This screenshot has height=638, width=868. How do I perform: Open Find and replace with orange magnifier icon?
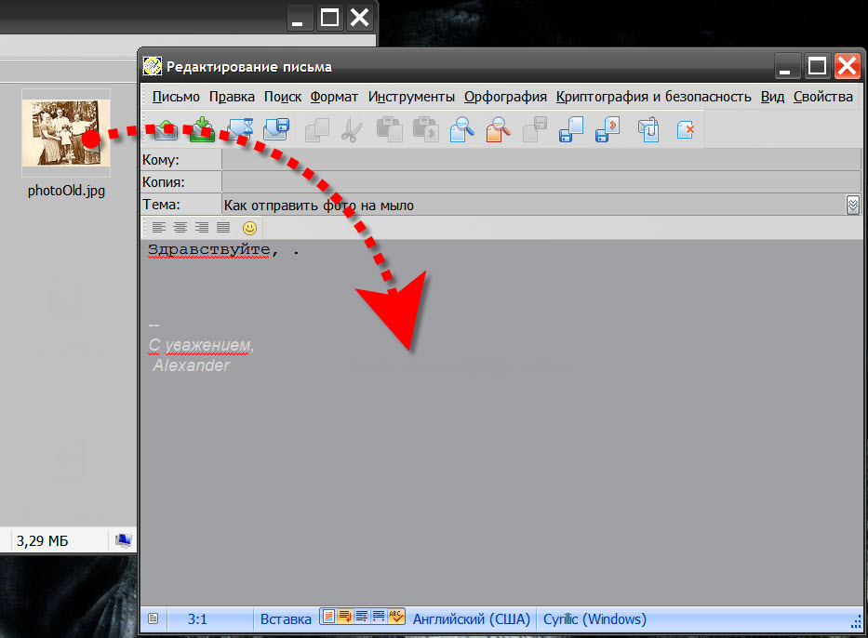(499, 129)
